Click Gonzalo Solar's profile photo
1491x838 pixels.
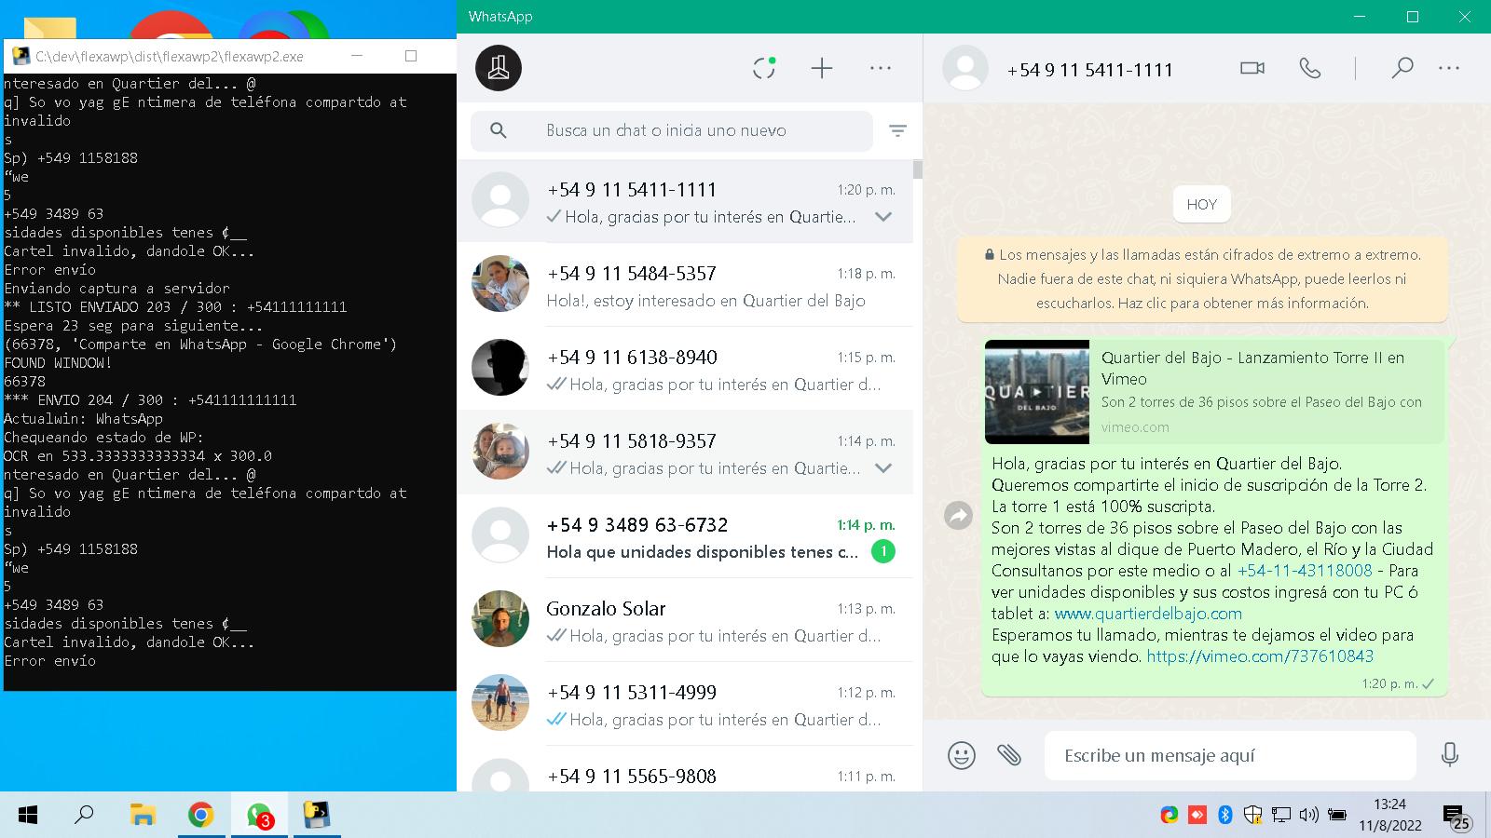[500, 619]
